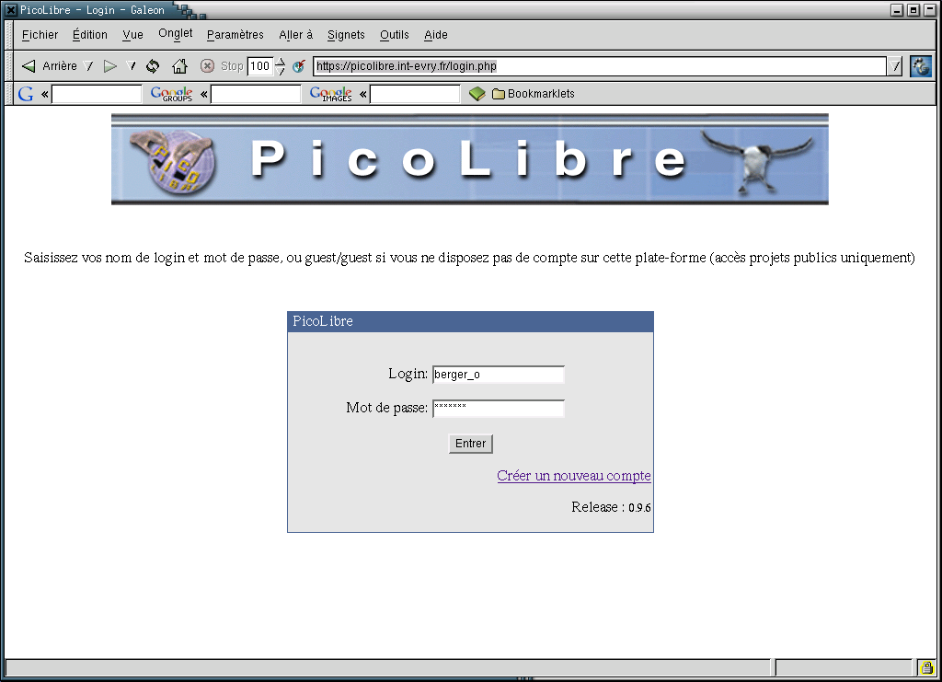The image size is (942, 682).
Task: Click the Mot de passe: label
Action: (387, 408)
